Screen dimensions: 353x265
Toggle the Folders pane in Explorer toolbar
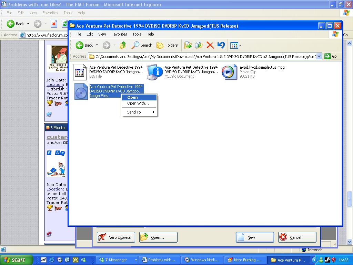tap(167, 45)
